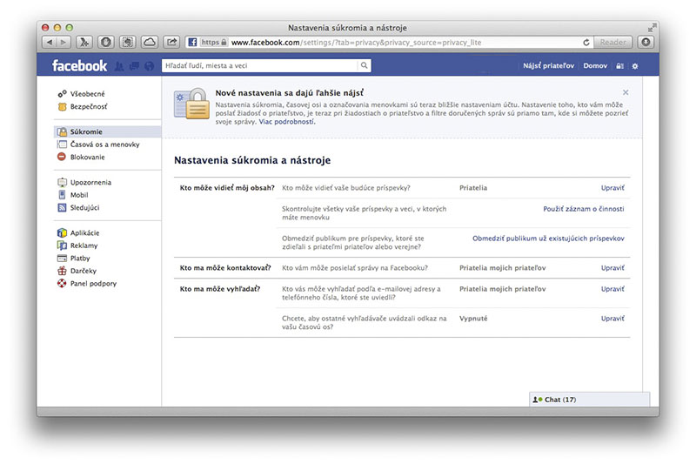The height and width of the screenshot is (464, 696).
Task: Open notifications globe icon
Action: 149,66
